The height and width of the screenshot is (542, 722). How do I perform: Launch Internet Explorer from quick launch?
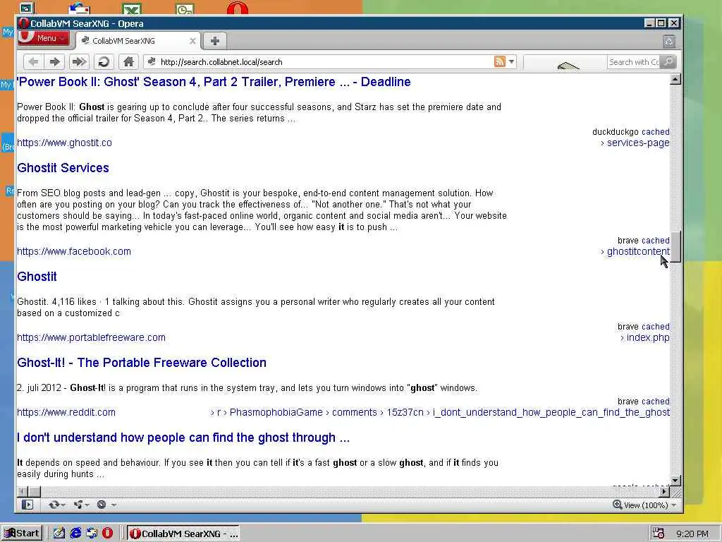coord(75,534)
